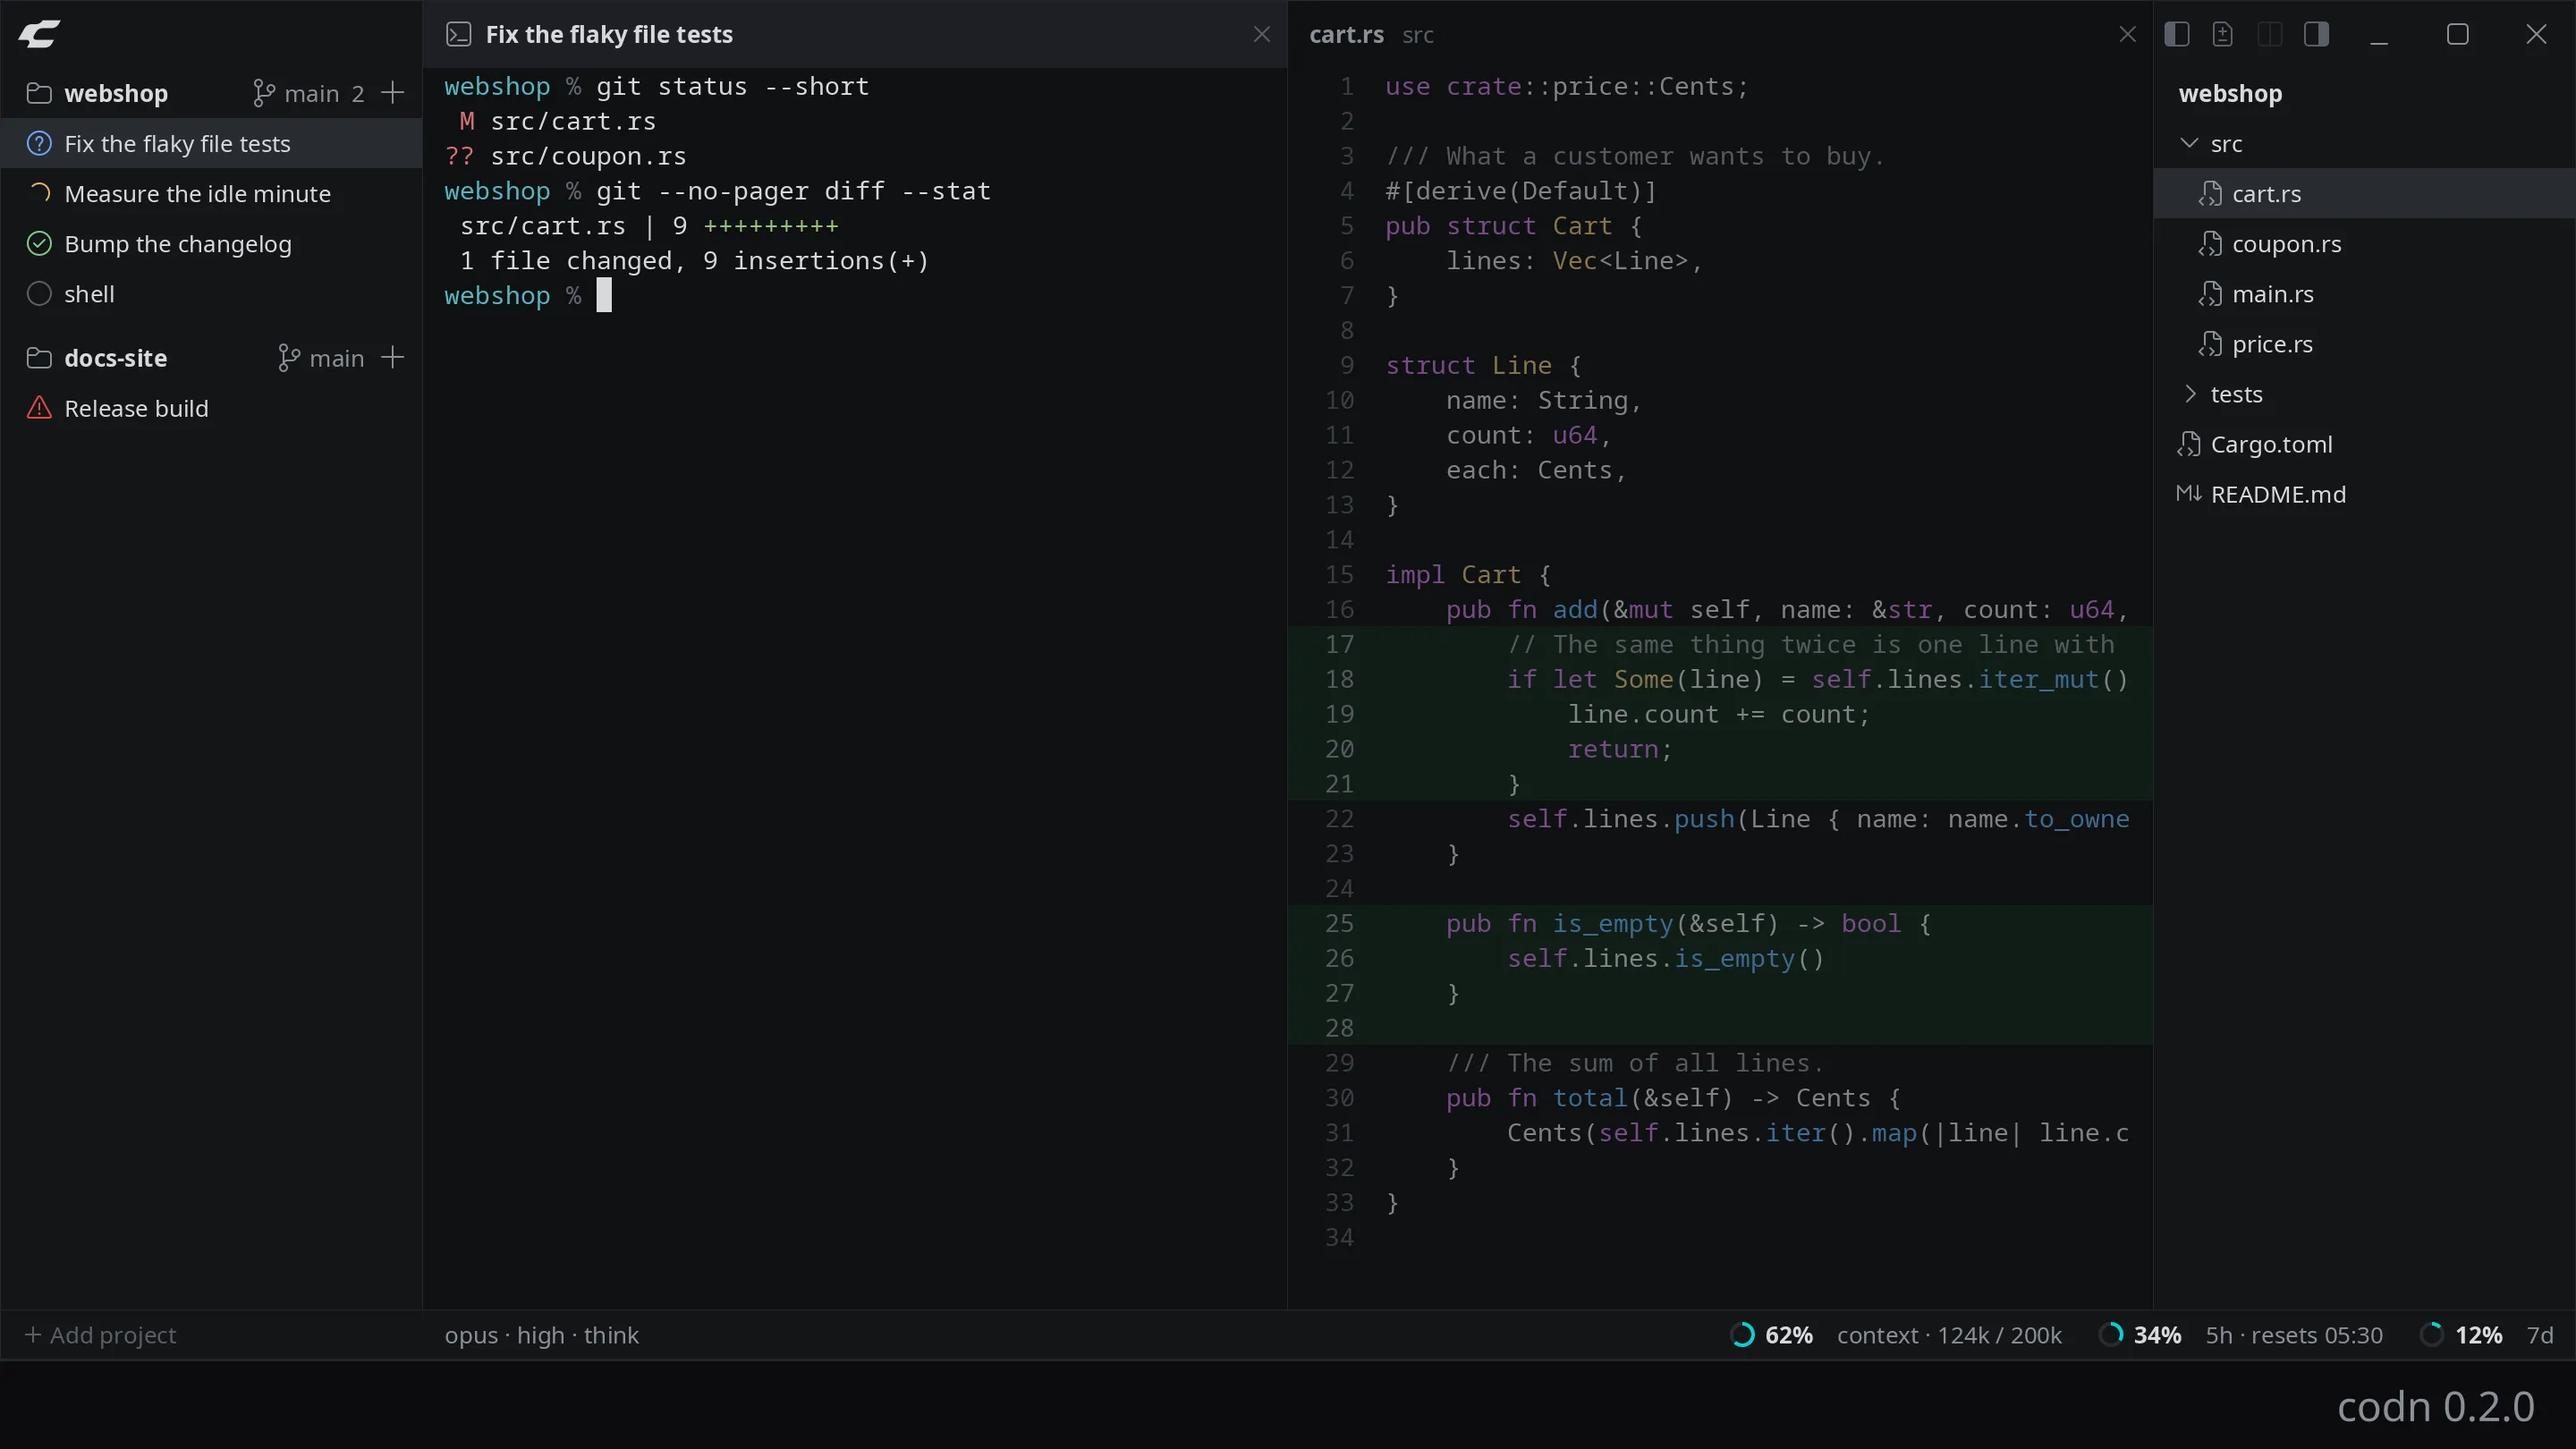2576x1449 pixels.
Task: Click the 'struct Line {' code line
Action: coord(1483,365)
